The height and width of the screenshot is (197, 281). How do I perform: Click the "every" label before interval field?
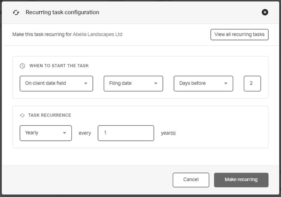(x=85, y=133)
